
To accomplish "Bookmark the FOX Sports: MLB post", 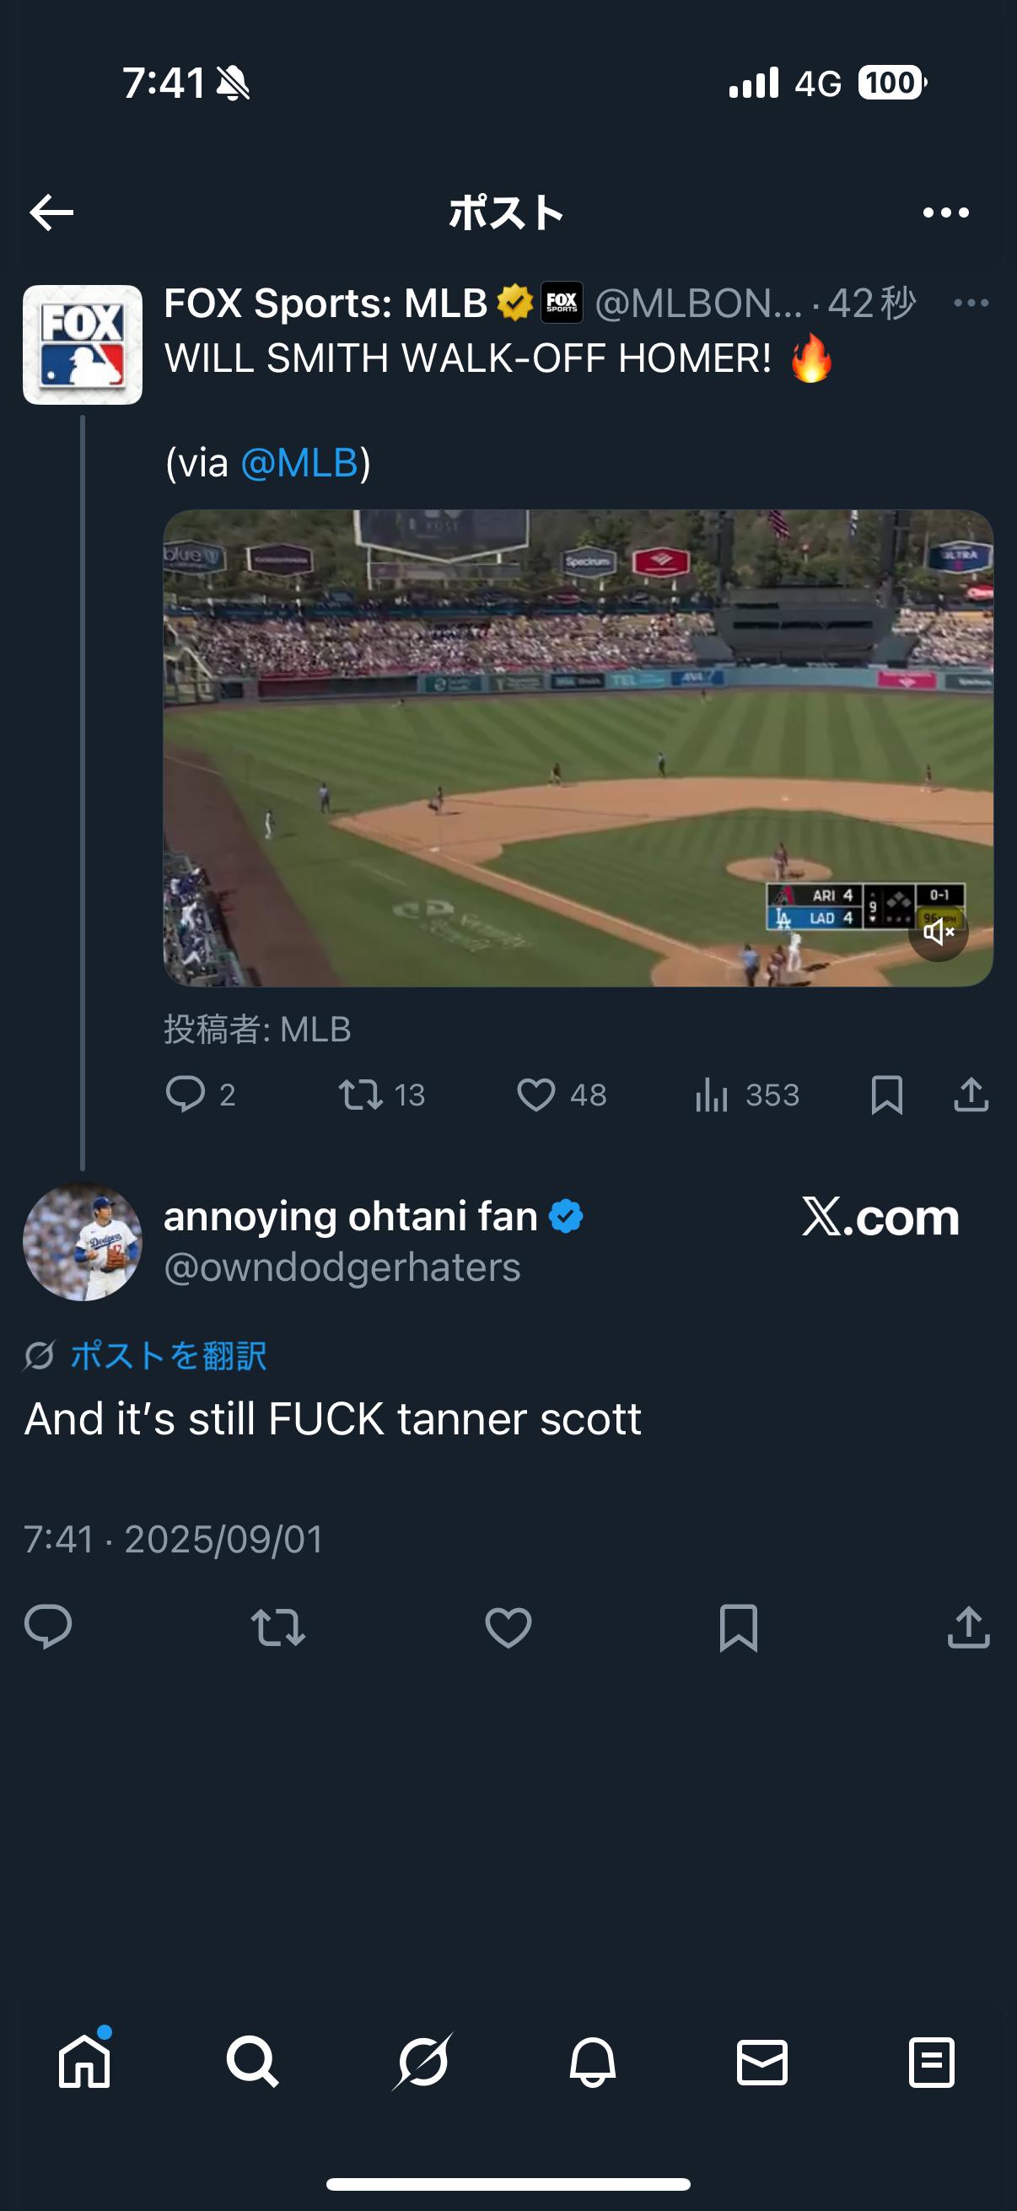I will pyautogui.click(x=886, y=1095).
